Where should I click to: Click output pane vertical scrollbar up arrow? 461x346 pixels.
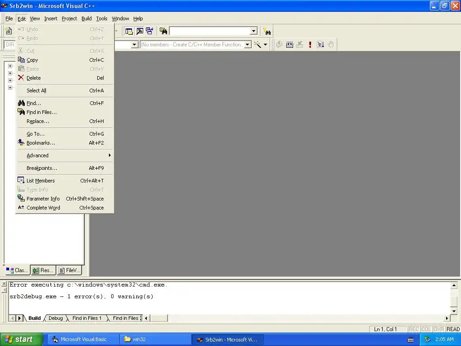tap(454, 285)
